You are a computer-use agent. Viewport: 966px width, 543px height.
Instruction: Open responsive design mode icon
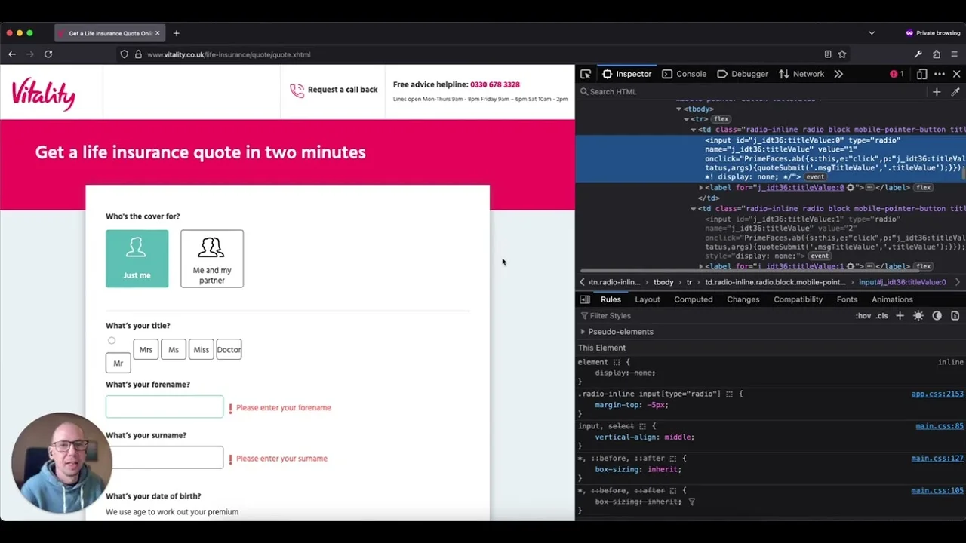coord(921,74)
